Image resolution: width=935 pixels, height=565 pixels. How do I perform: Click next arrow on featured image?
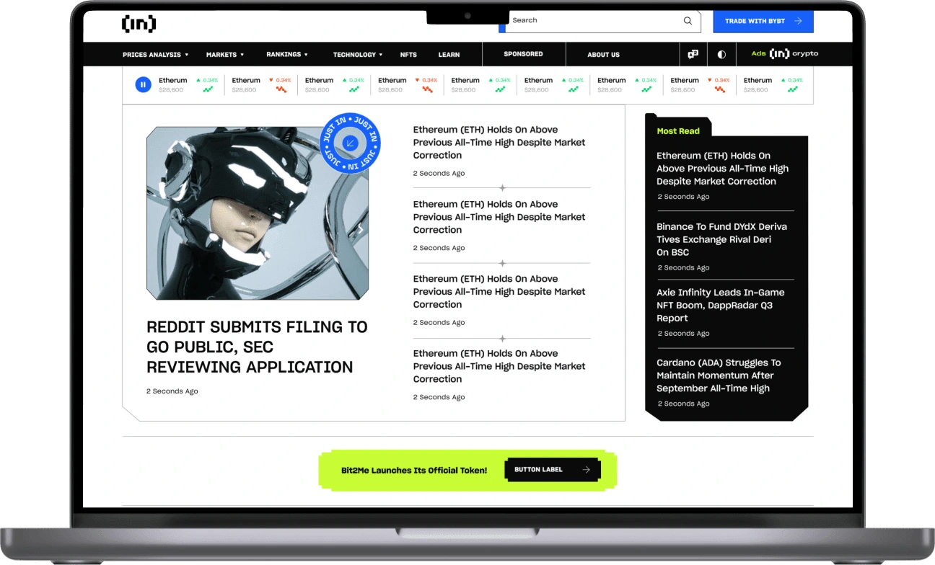tap(361, 229)
